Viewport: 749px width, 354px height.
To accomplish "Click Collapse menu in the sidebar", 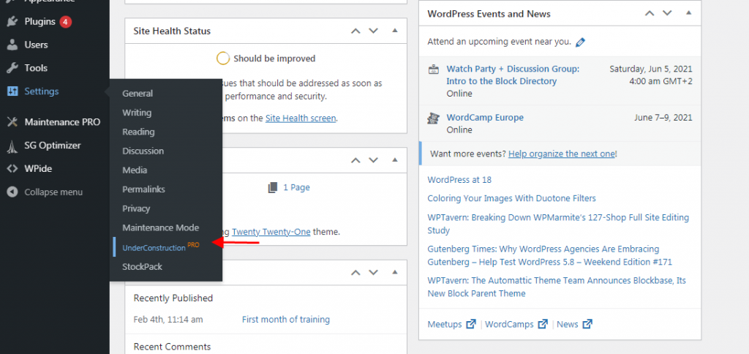I will coord(54,192).
